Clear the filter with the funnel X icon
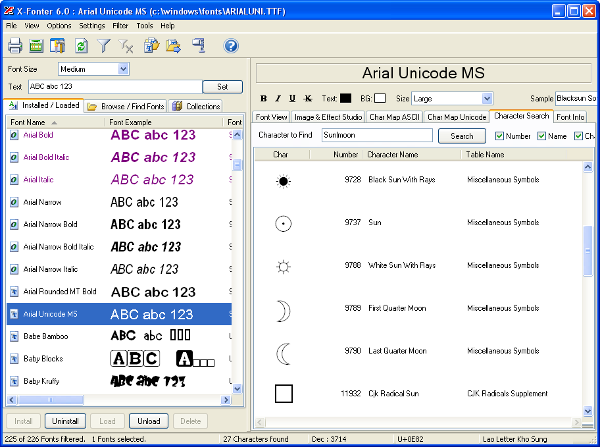The height and width of the screenshot is (447, 600). point(126,46)
